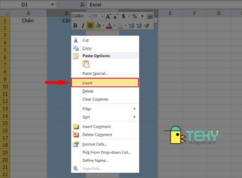Click the formula bar containing Excel
This screenshot has width=242, height=178.
click(x=164, y=4)
